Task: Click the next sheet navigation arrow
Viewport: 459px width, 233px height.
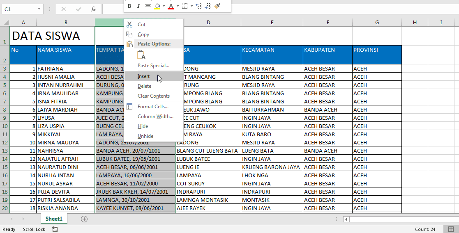Action: click(23, 219)
